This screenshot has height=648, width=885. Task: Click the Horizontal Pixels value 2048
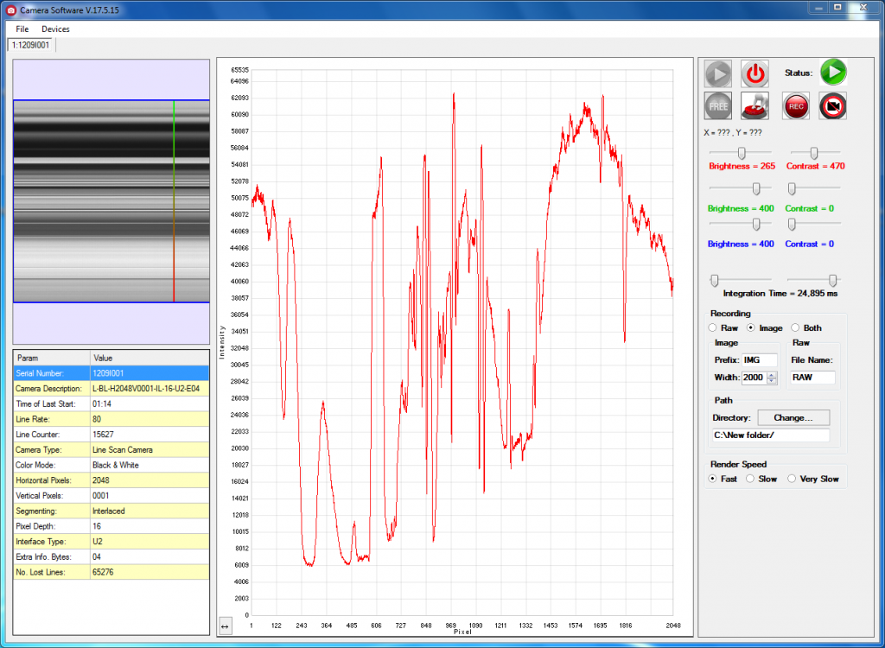(x=101, y=480)
